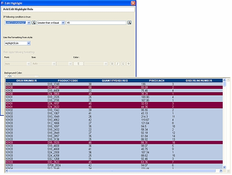Click the value field containing 45
The width and height of the screenshot is (232, 175).
coord(96,23)
